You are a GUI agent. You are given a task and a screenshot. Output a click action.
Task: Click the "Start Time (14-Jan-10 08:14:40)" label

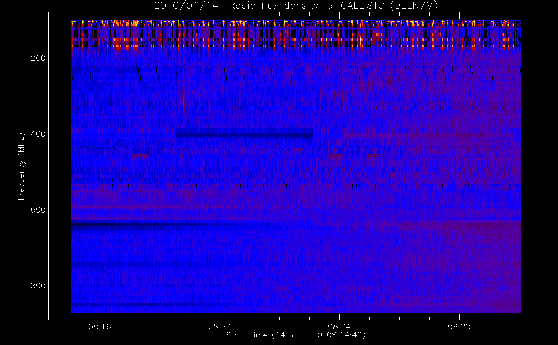tap(296, 335)
